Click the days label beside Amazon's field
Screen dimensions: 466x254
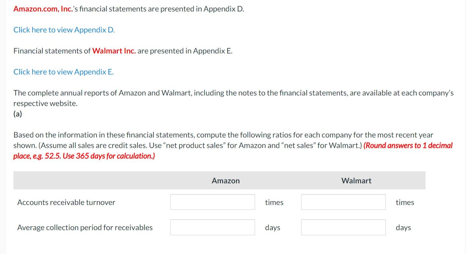[272, 227]
